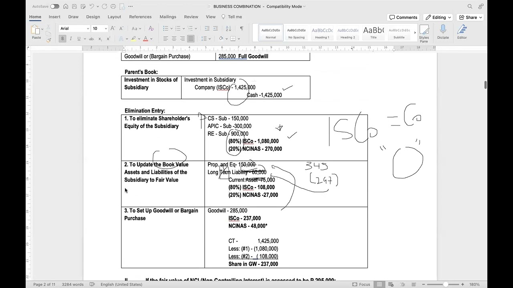Apply the Heading 1 style
Viewport: 513px width, 288px height.
pyautogui.click(x=322, y=33)
